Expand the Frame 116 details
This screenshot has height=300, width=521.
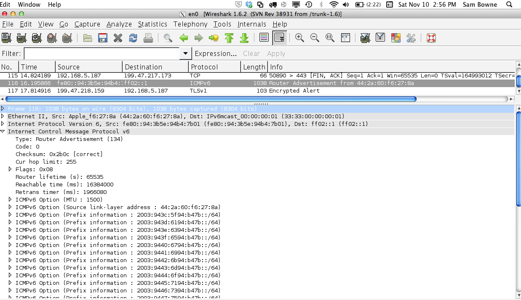[3, 109]
